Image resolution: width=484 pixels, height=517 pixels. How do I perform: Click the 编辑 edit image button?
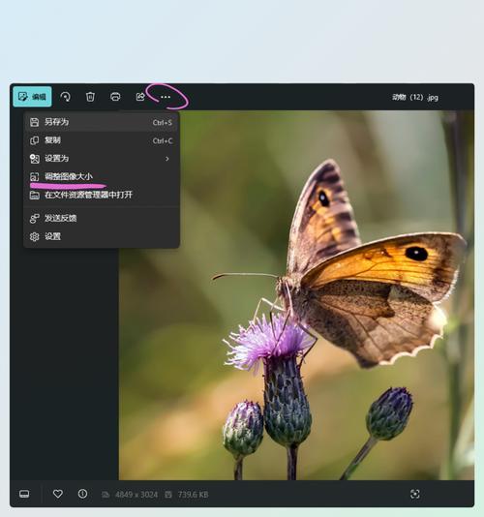tap(32, 97)
